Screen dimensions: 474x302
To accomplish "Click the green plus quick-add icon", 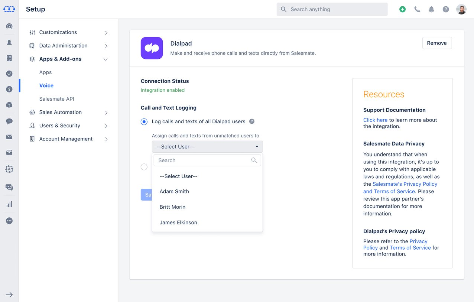I will (402, 9).
